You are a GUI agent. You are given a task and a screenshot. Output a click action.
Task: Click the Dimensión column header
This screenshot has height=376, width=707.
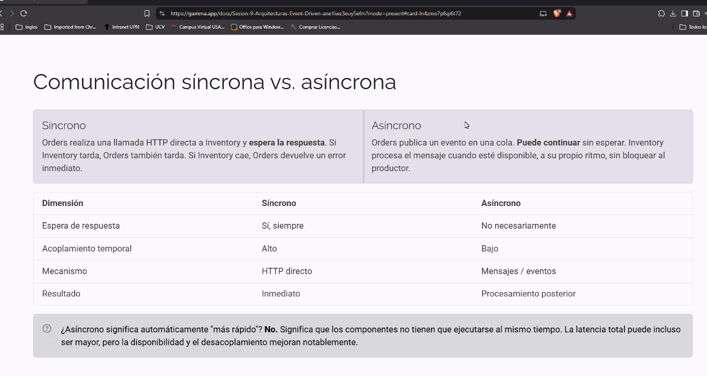(63, 203)
